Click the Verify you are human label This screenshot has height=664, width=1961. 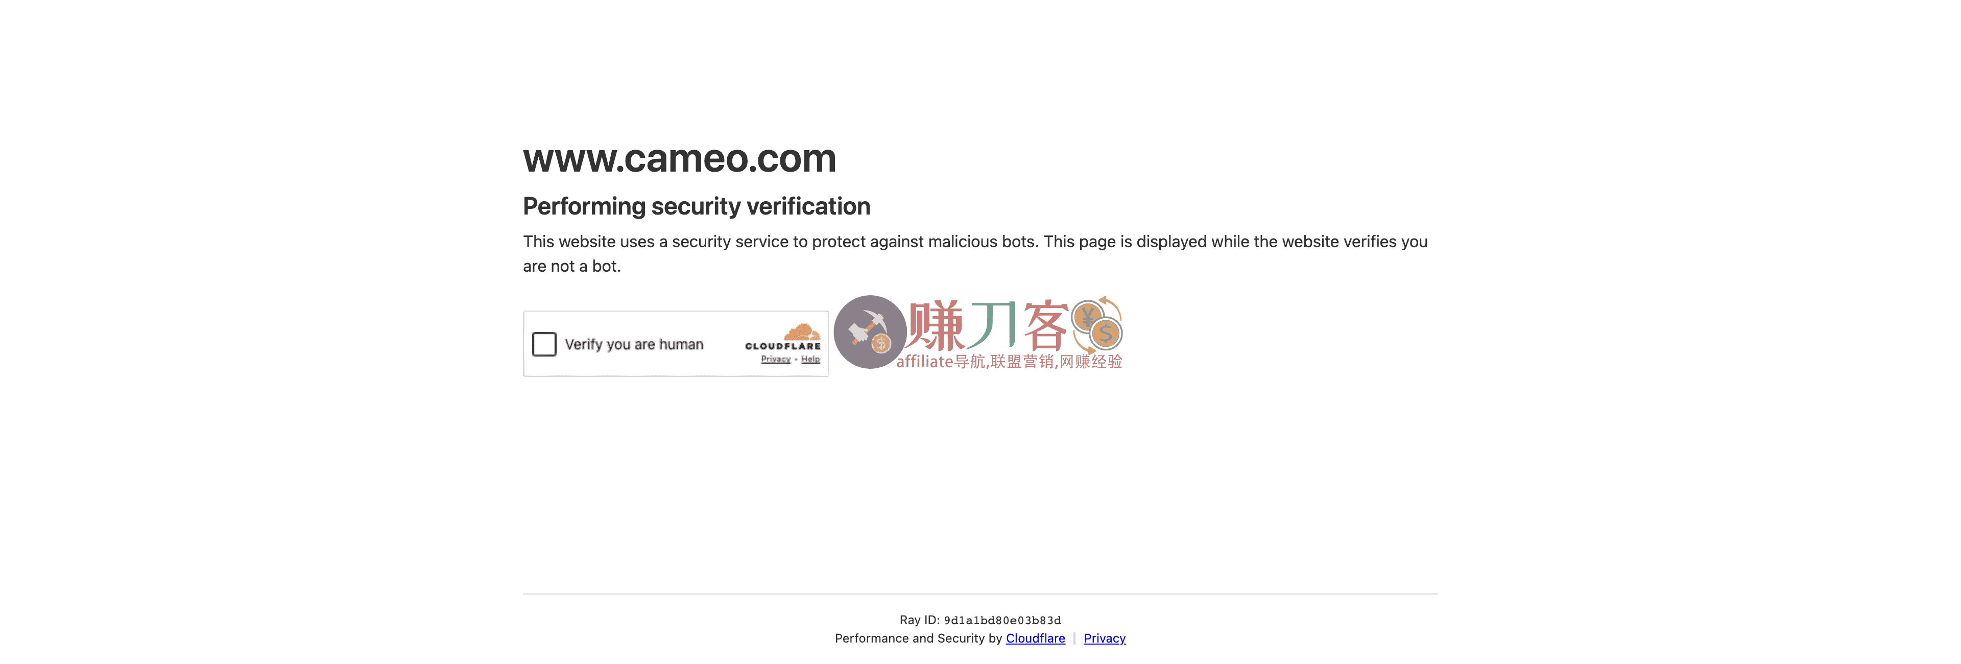[x=634, y=344]
